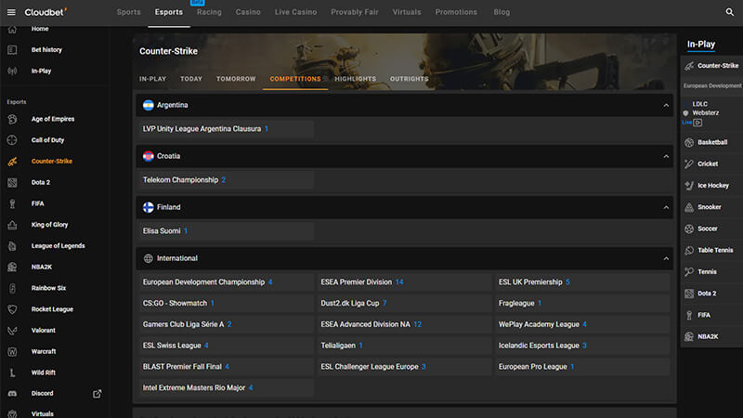Open Discord from the sidebar
This screenshot has width=743, height=418.
(42, 393)
